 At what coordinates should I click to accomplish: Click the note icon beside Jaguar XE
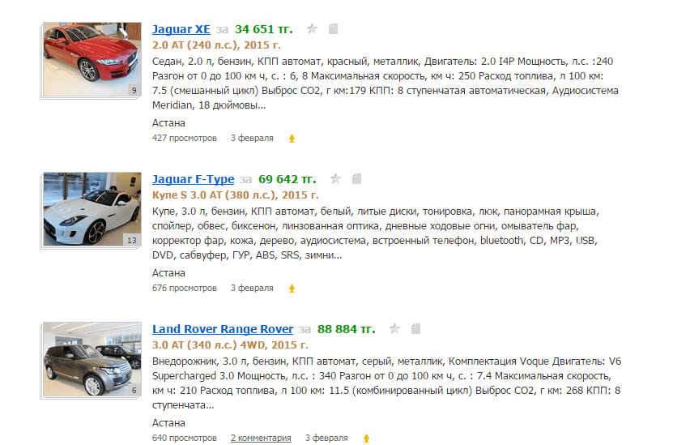coord(333,29)
